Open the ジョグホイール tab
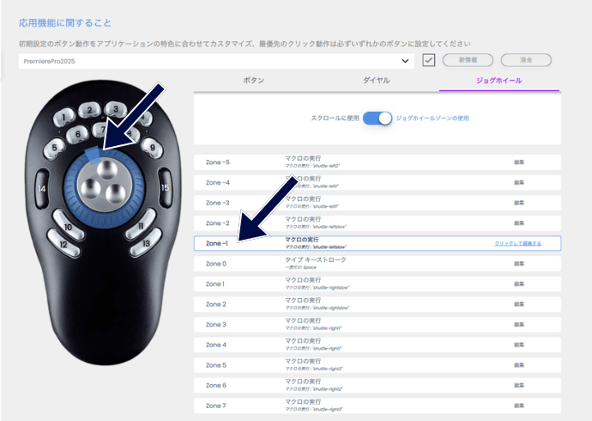Viewport: 592px width, 421px height. pos(498,80)
